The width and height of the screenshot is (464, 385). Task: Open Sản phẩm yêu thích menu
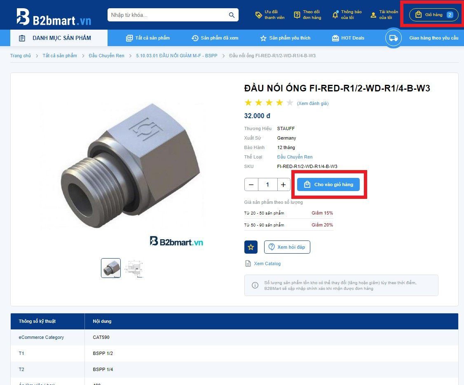pos(285,38)
